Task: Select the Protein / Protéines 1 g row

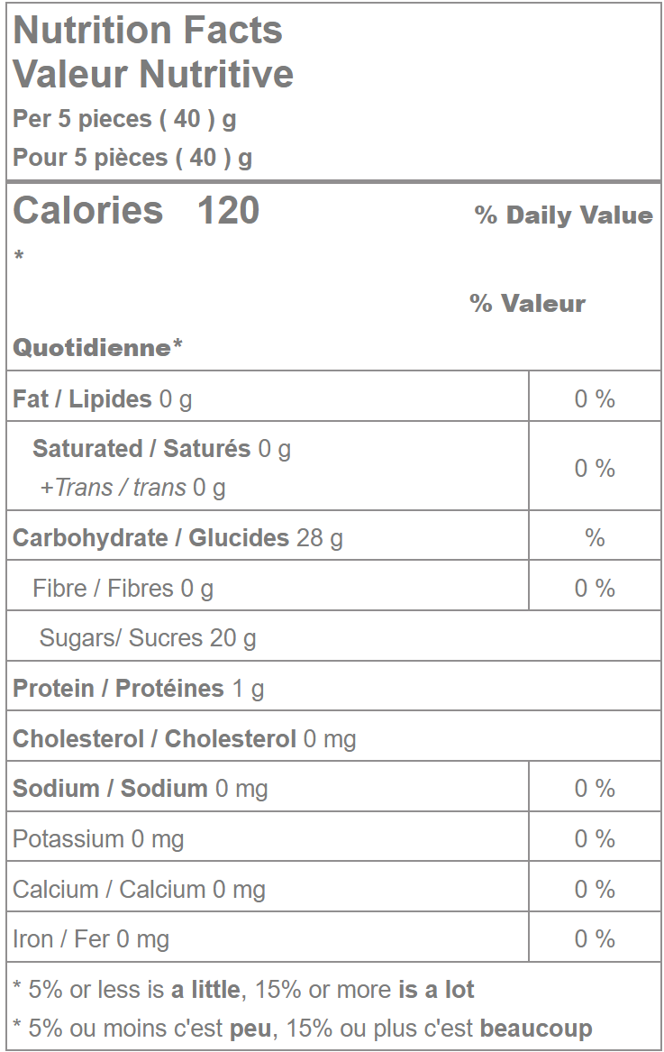Action: click(139, 689)
